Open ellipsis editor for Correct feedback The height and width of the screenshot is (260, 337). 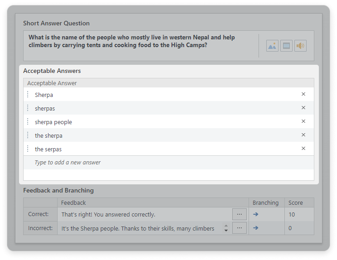click(239, 214)
